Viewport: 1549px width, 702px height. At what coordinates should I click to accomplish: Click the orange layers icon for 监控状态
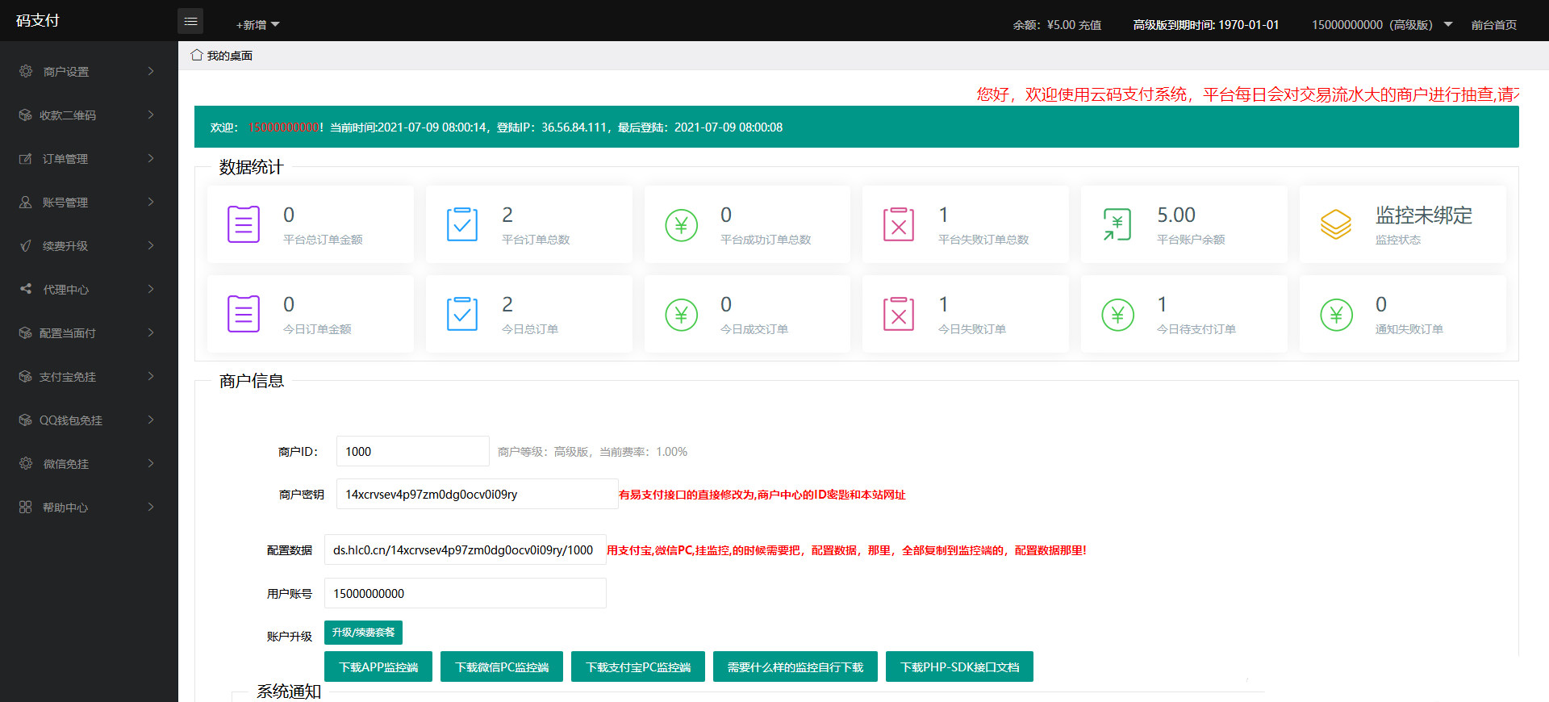click(x=1336, y=224)
